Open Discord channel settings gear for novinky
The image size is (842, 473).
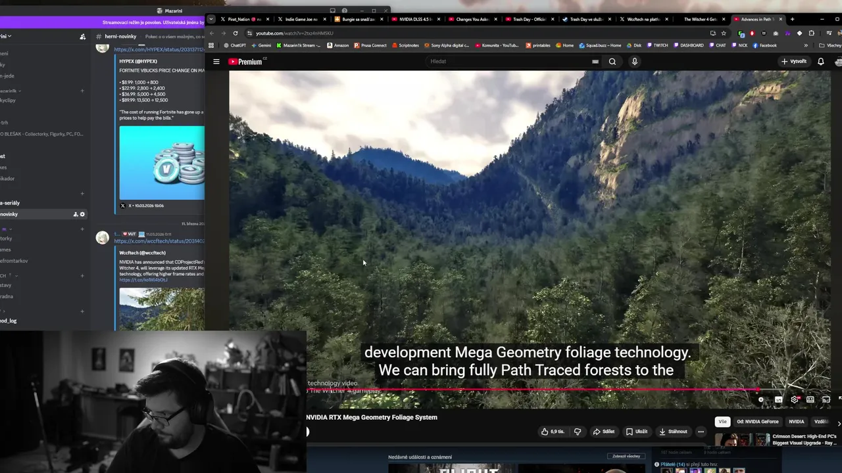(x=82, y=214)
